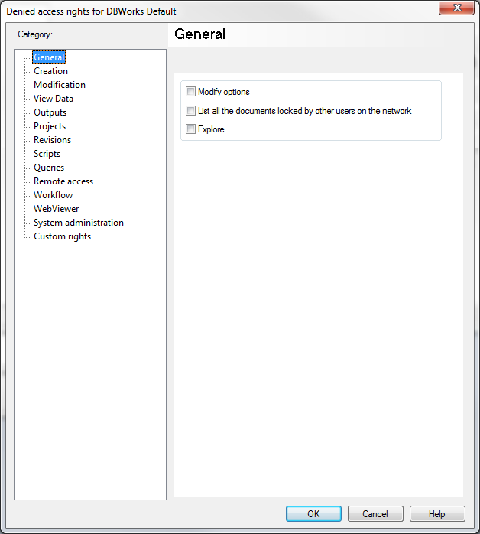Image resolution: width=480 pixels, height=534 pixels.
Task: Open the Remote access category
Action: [x=63, y=181]
